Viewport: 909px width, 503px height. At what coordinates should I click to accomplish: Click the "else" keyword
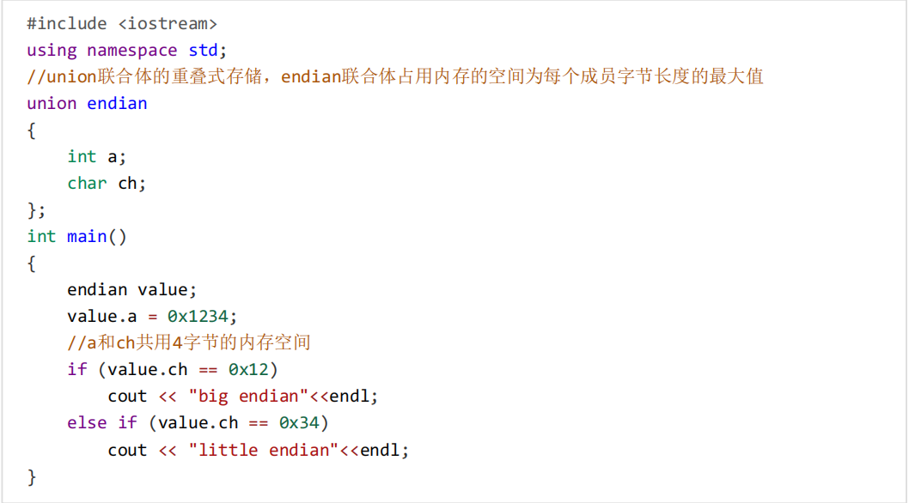click(87, 422)
